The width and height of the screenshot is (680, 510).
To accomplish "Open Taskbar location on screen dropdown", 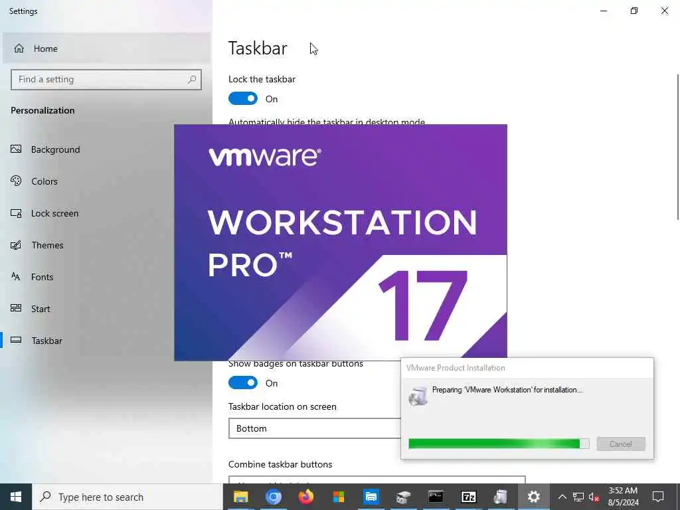I will [x=315, y=428].
